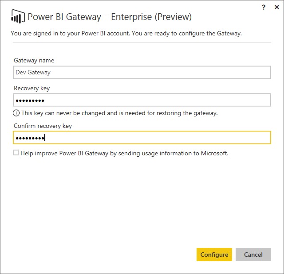Click the help question mark icon

[264, 7]
